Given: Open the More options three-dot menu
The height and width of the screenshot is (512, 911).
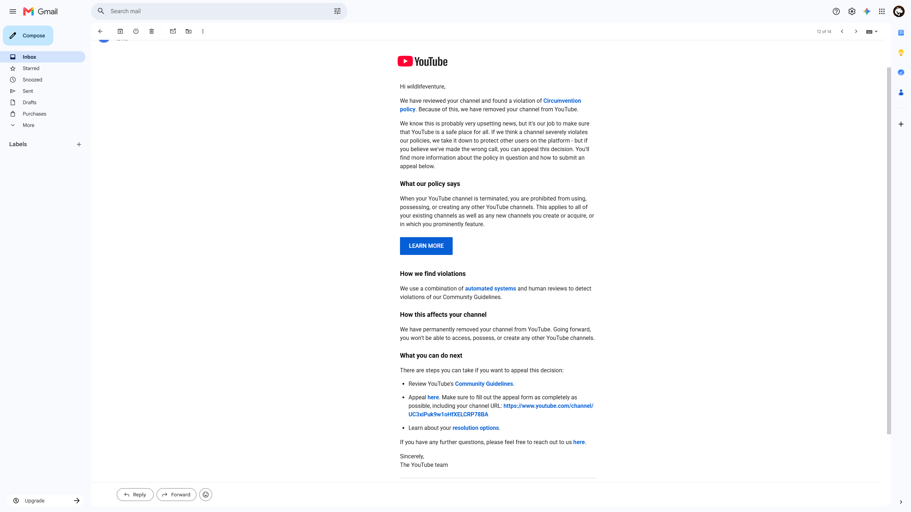Looking at the screenshot, I should click(203, 31).
